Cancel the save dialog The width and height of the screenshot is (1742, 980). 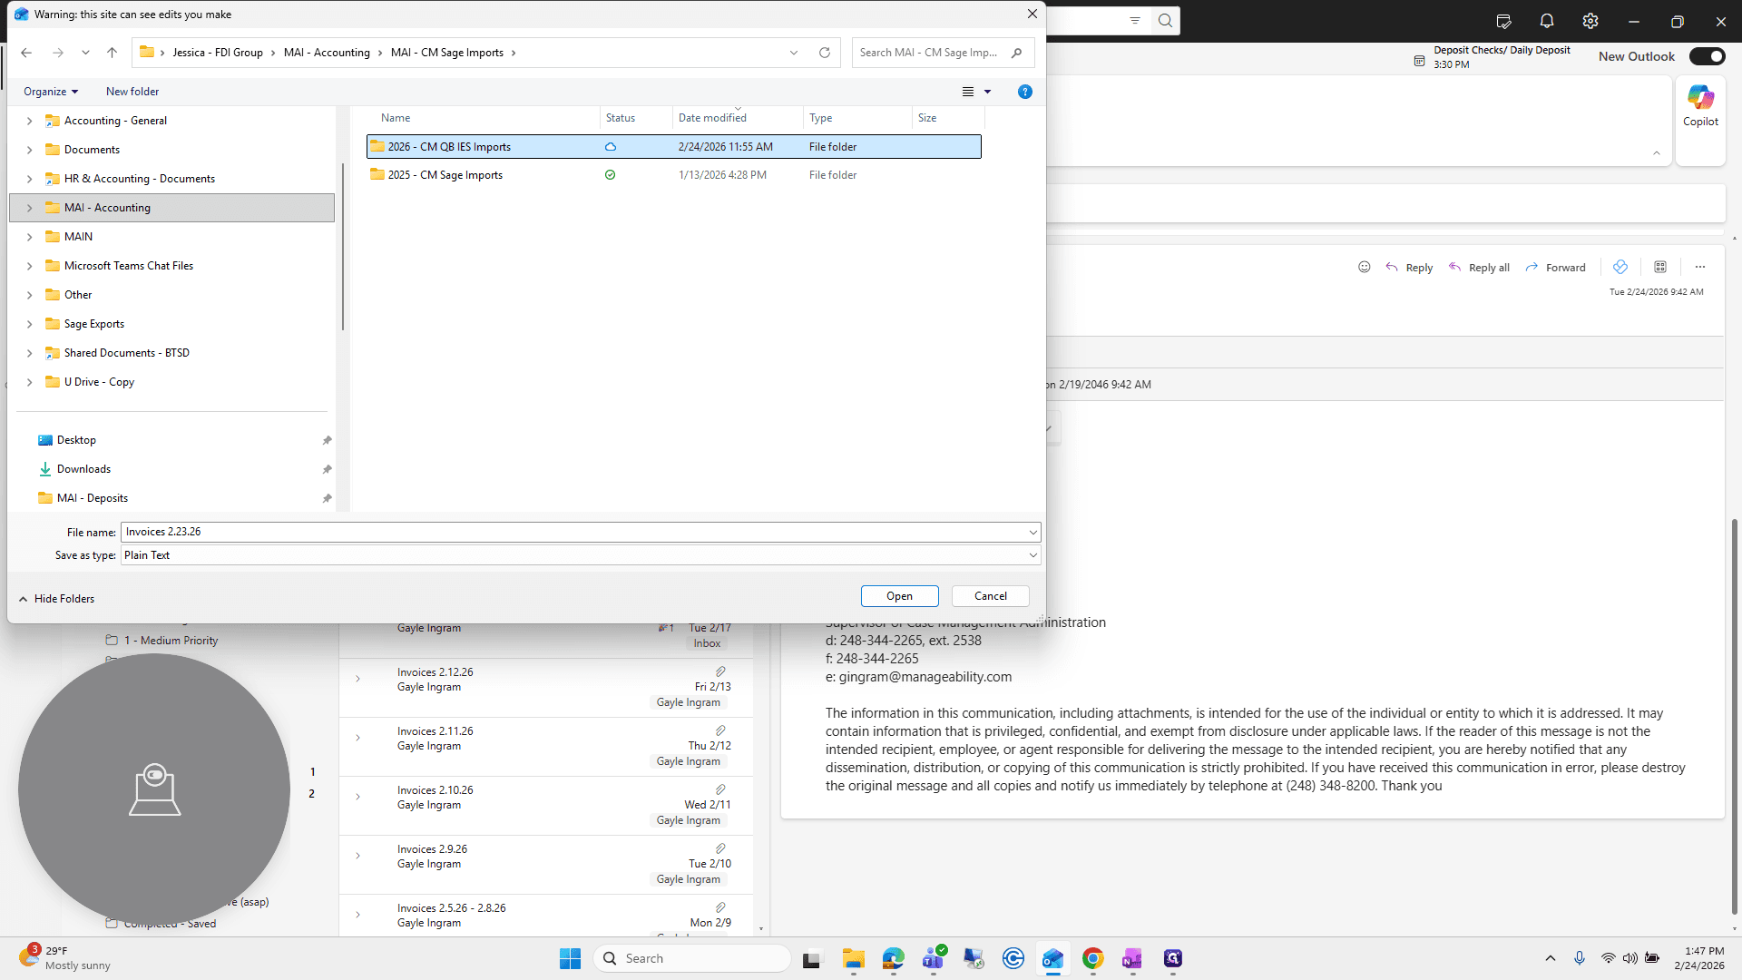[990, 596]
